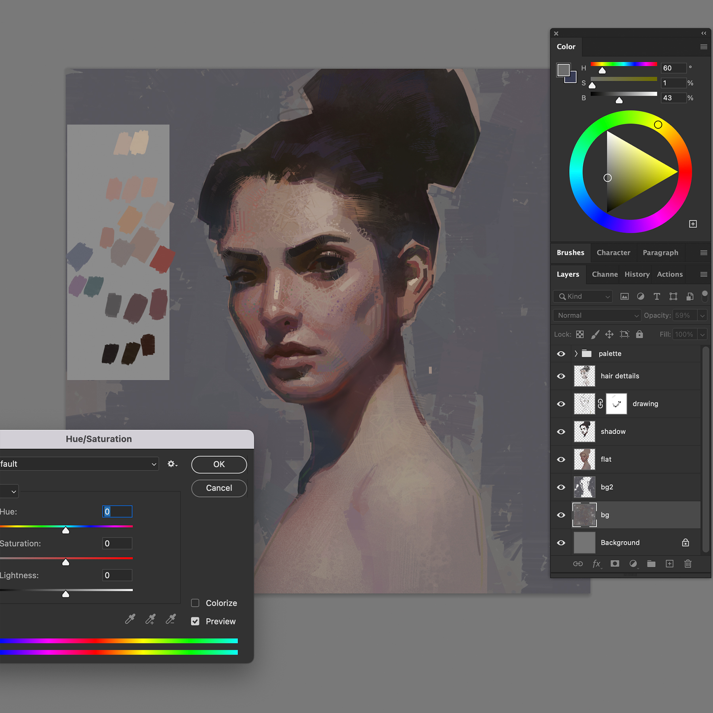
Task: Select the add to sample eyedropper
Action: click(151, 619)
